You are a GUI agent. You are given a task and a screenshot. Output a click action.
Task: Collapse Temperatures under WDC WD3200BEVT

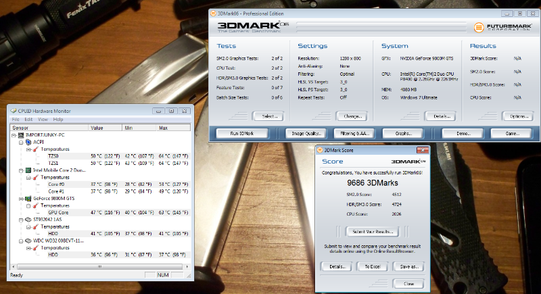click(x=28, y=248)
